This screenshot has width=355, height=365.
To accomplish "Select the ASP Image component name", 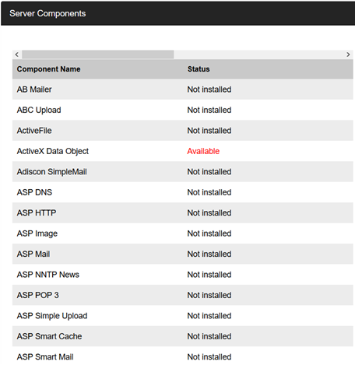I will [x=37, y=233].
